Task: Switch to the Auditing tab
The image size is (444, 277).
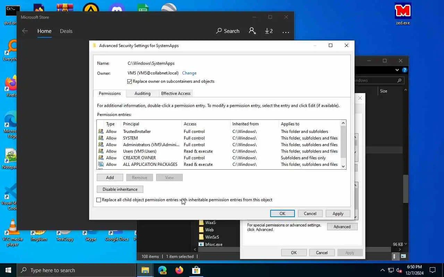Action: coord(142,93)
